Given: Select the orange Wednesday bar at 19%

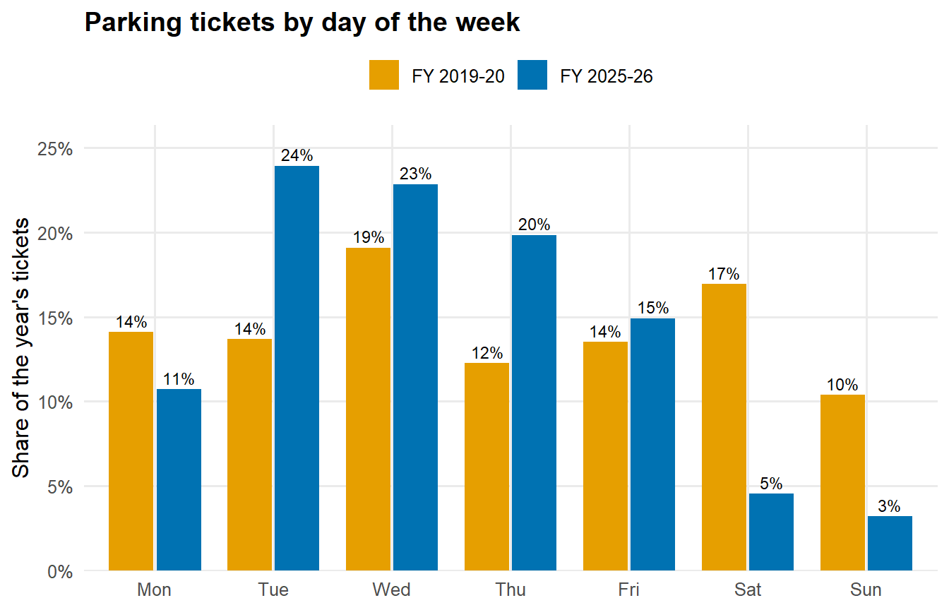Looking at the screenshot, I should [368, 409].
